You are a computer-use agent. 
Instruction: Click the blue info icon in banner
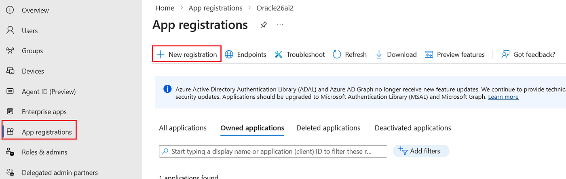[167, 89]
